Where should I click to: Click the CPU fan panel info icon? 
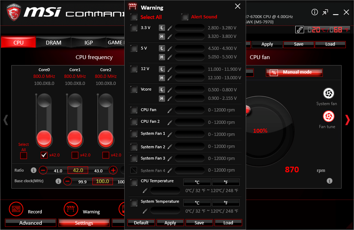329,181
